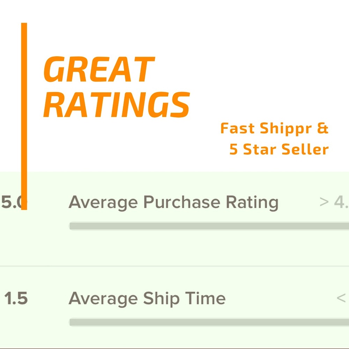The image size is (349, 349).
Task: Click the 1.5 ship time value
Action: coord(16,298)
